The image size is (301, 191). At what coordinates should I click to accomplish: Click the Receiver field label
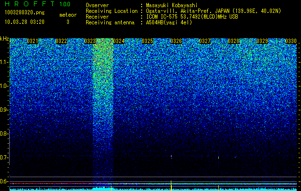[x=97, y=17]
